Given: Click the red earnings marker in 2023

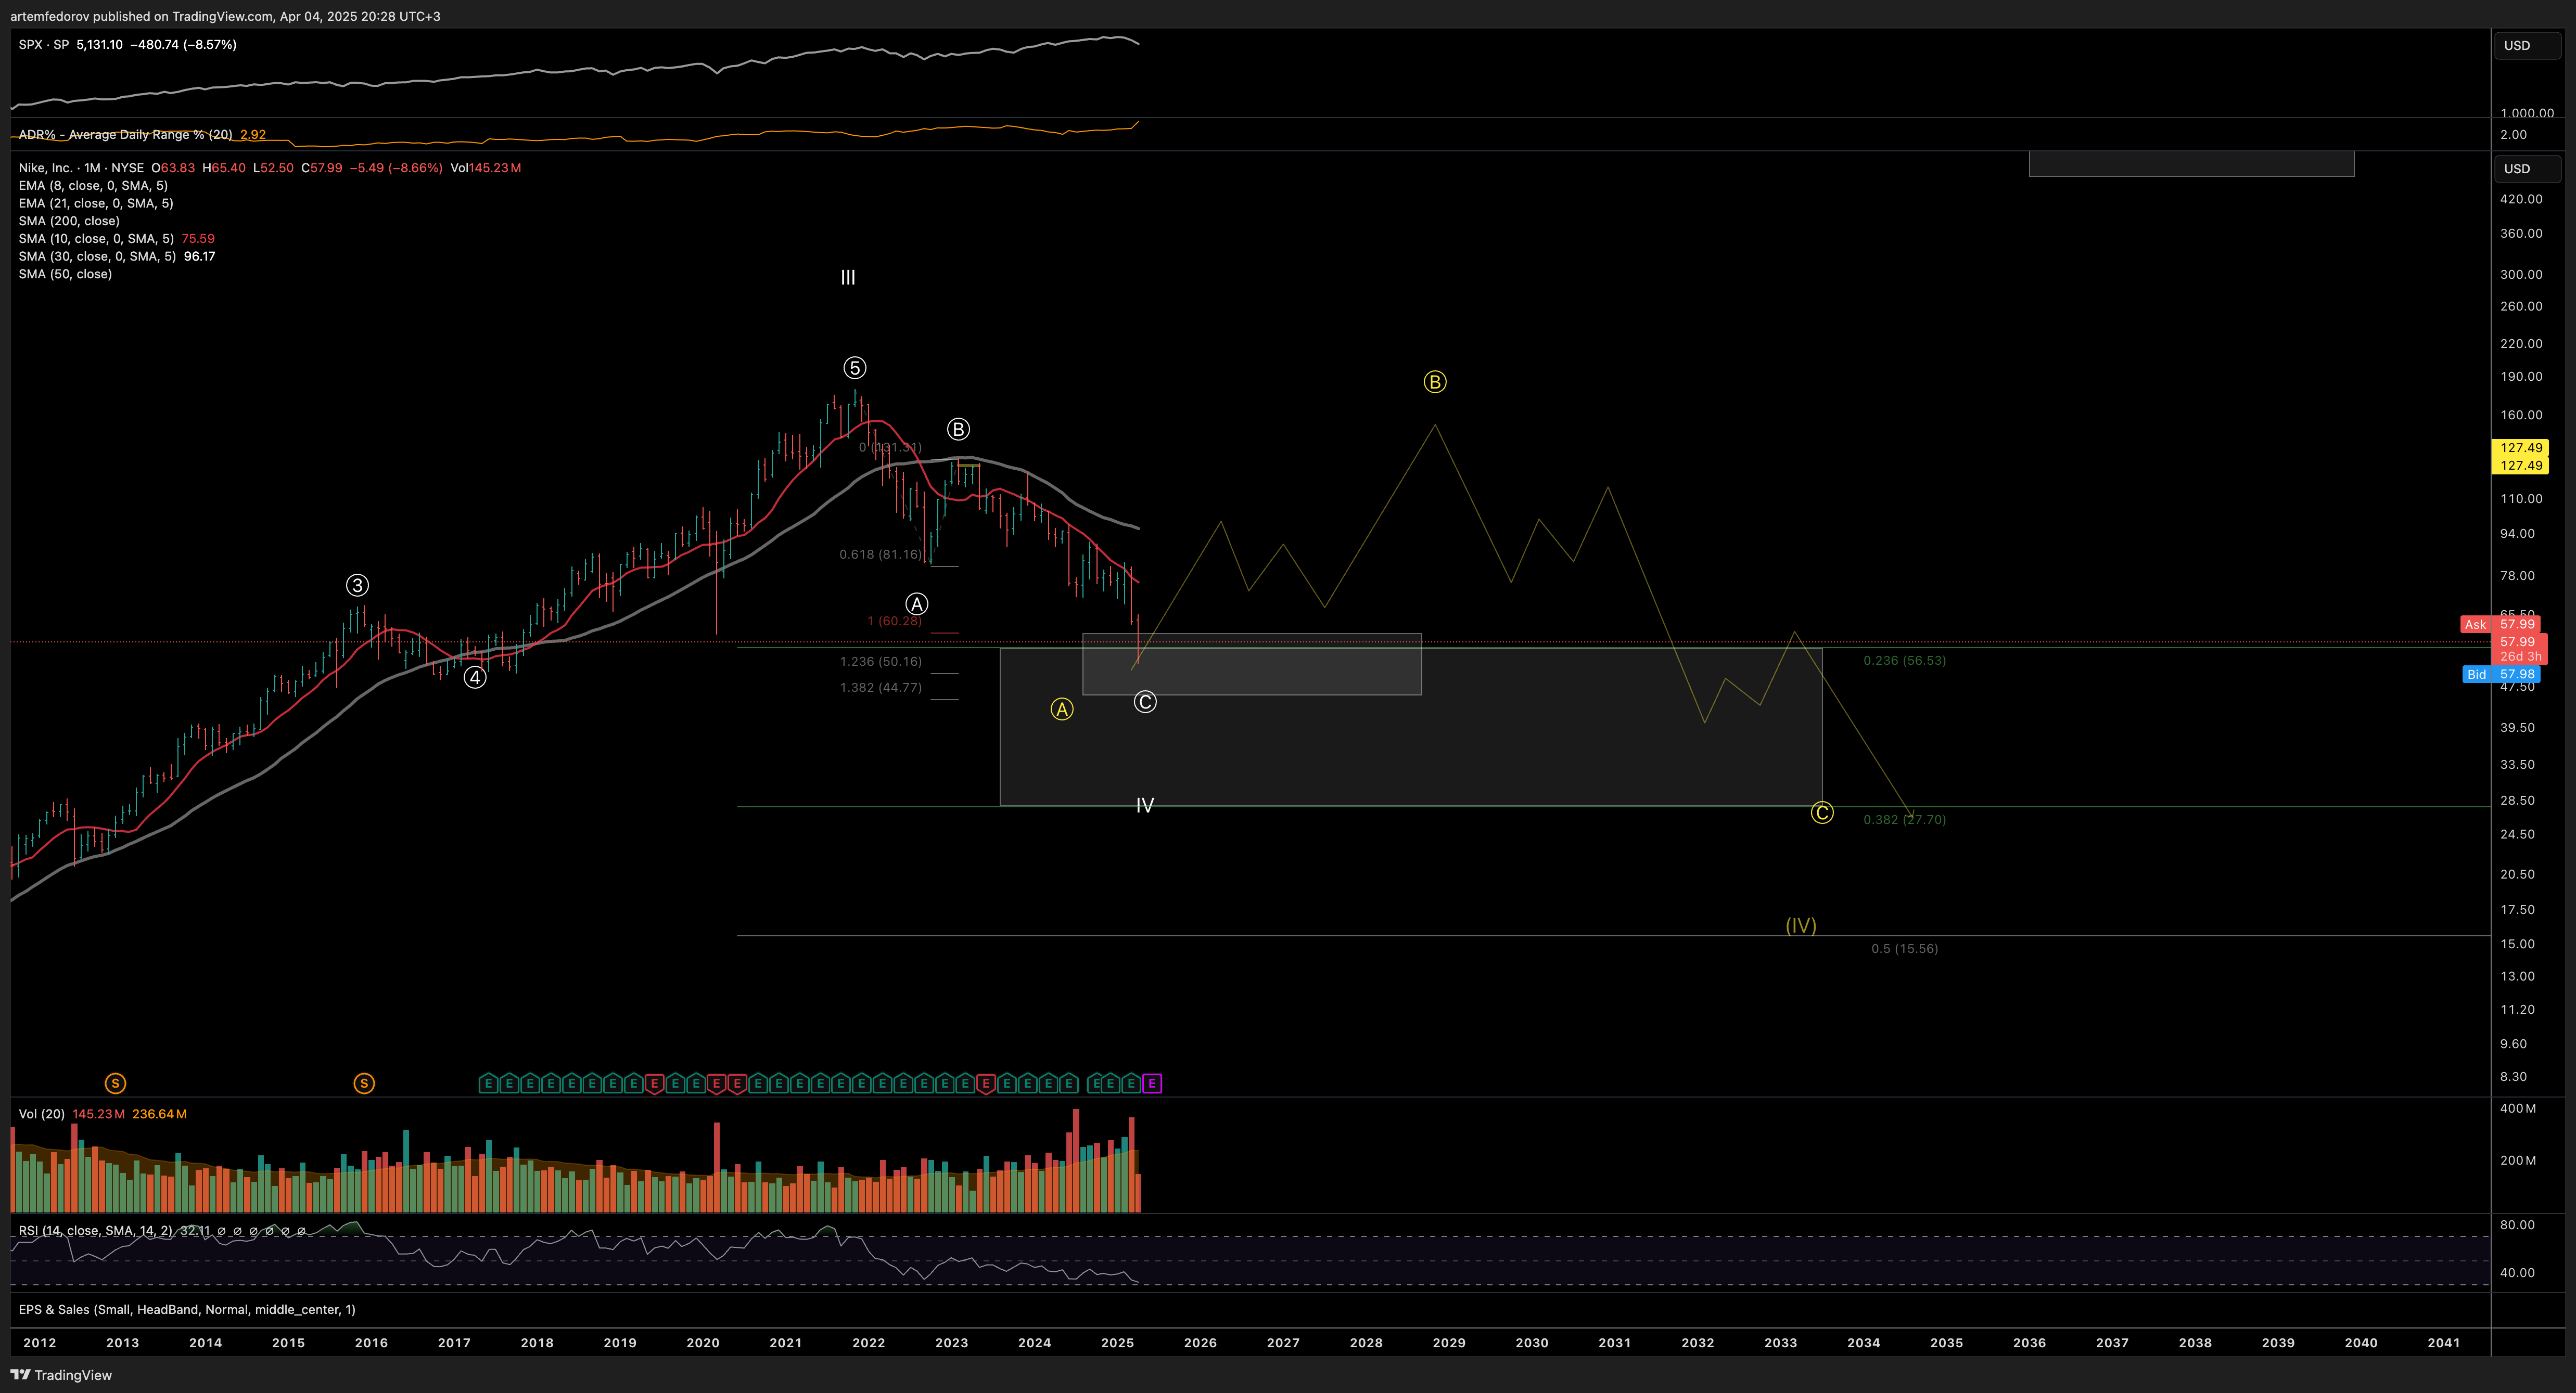Looking at the screenshot, I should [x=986, y=1083].
